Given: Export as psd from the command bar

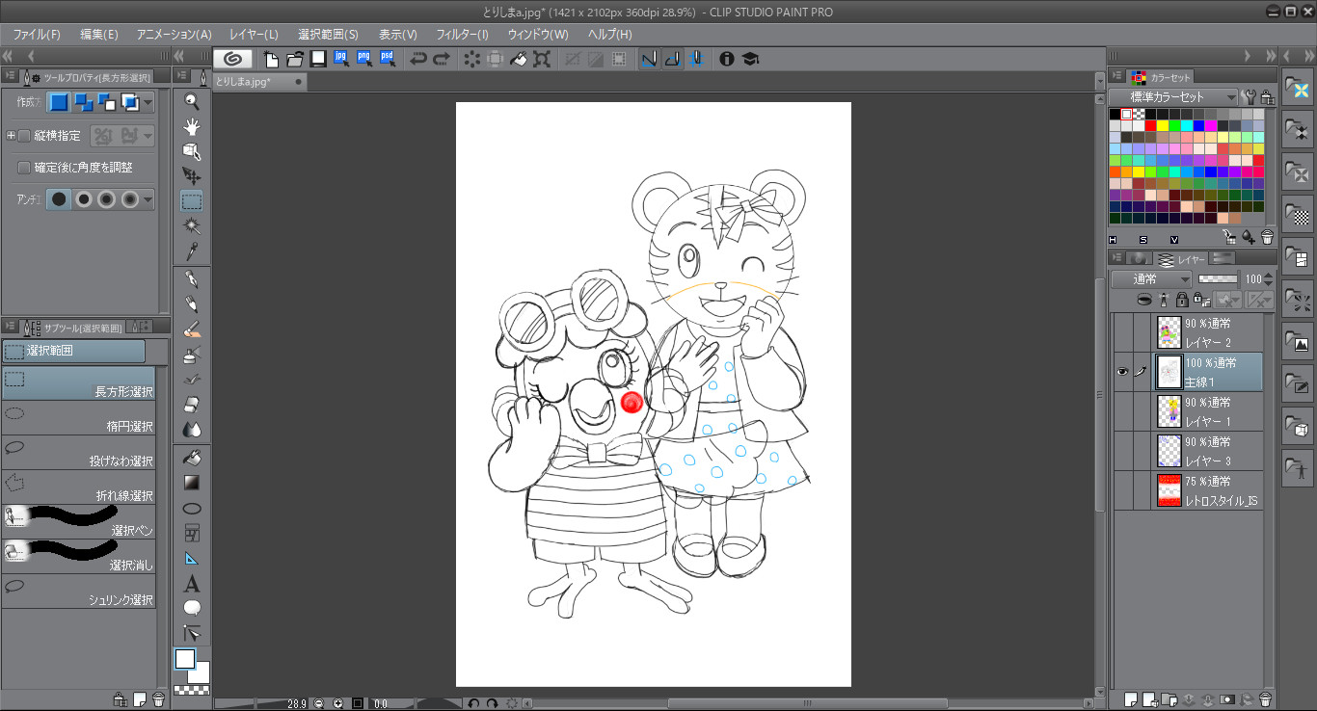Looking at the screenshot, I should click(388, 58).
